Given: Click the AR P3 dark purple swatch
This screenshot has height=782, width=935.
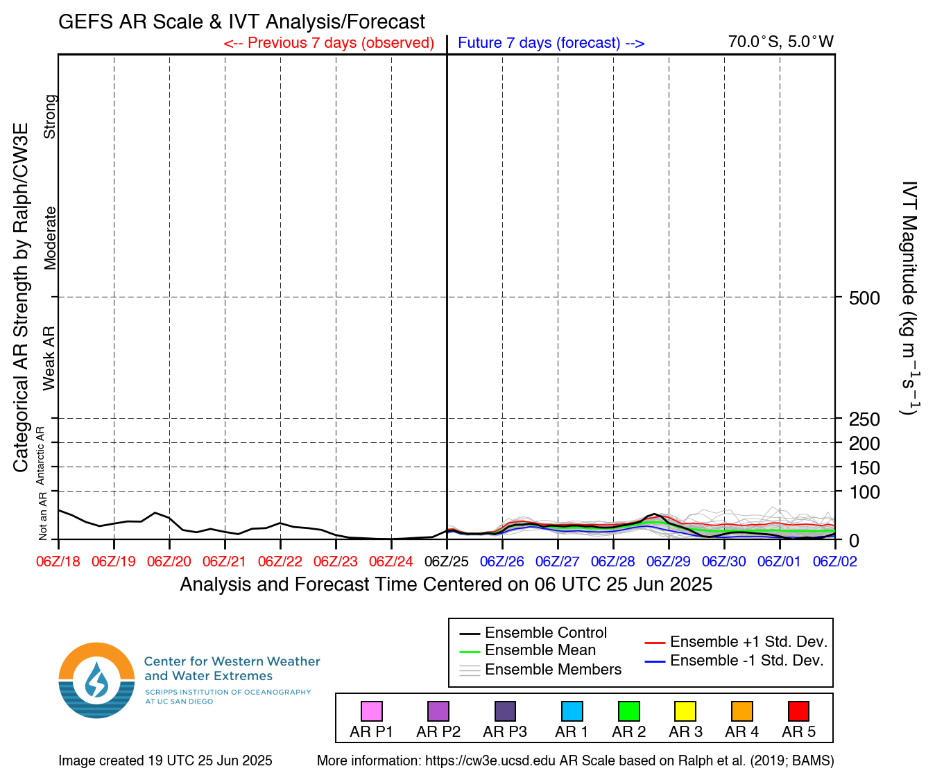Looking at the screenshot, I should click(505, 711).
